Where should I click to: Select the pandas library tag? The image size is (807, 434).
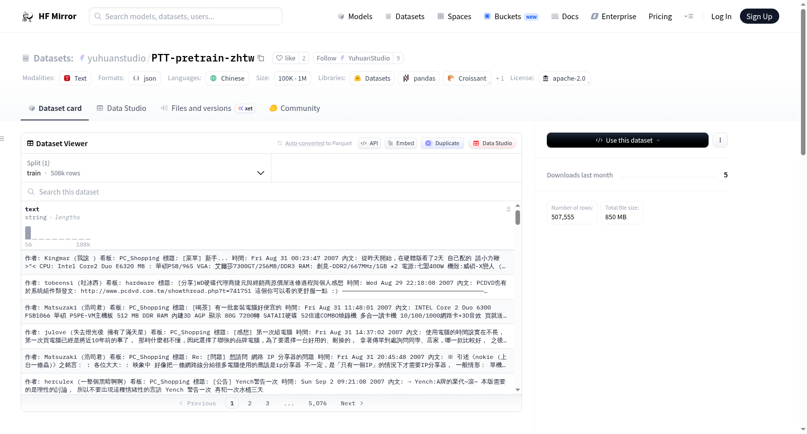pos(419,78)
